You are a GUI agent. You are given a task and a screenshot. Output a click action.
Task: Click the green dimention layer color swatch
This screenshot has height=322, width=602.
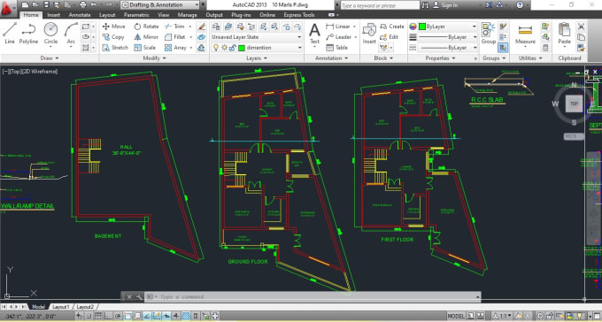(x=242, y=48)
